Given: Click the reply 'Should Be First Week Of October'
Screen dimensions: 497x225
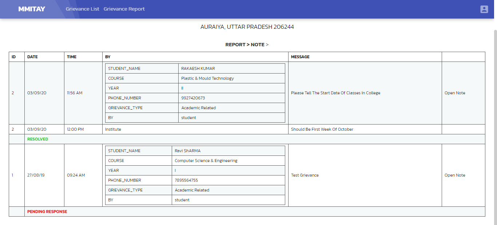Looking at the screenshot, I should tap(322, 129).
